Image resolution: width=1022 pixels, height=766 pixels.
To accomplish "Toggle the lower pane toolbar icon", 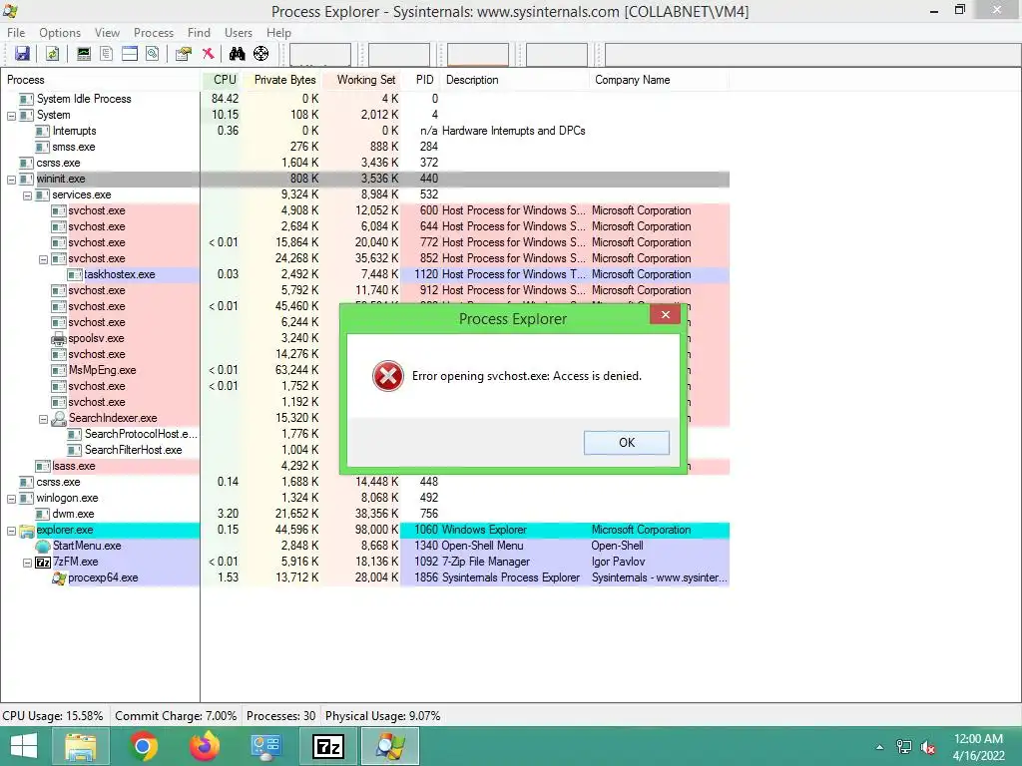I will tap(130, 54).
